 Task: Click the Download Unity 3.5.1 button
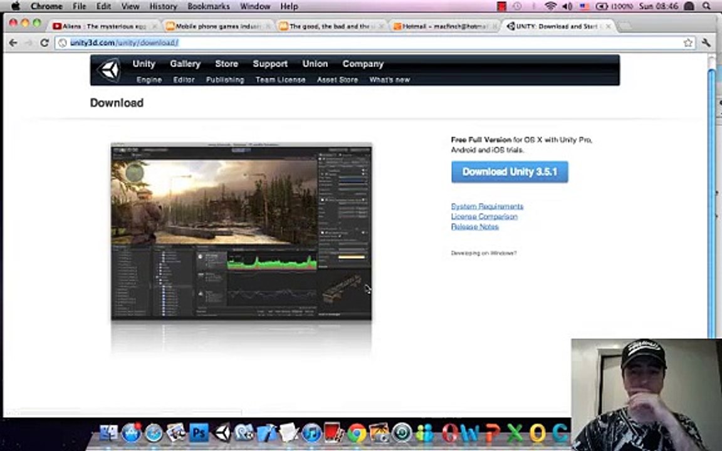pos(510,172)
